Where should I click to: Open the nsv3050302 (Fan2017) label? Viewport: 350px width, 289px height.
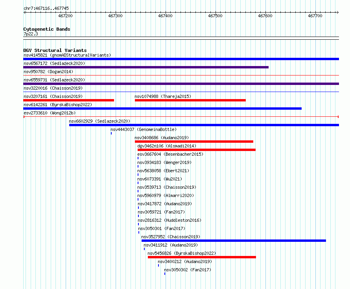point(188,270)
